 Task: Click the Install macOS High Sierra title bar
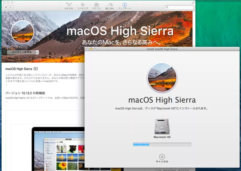click(162, 49)
